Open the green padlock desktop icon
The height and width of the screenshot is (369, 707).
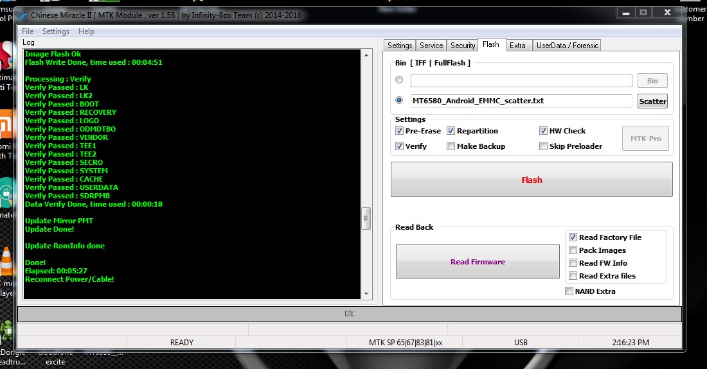click(6, 193)
